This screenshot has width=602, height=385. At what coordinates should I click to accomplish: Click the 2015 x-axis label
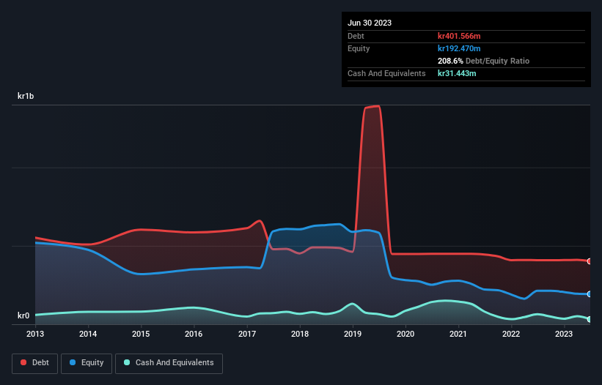(141, 334)
